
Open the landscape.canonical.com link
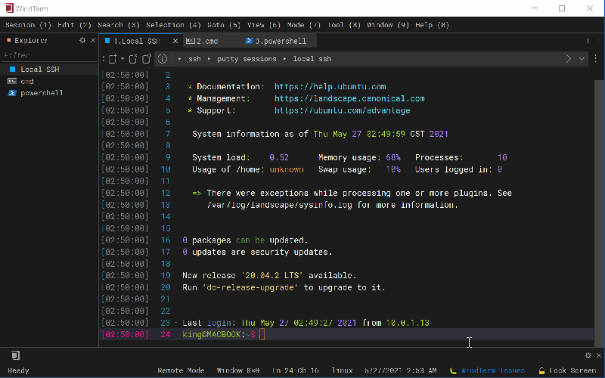coord(349,98)
